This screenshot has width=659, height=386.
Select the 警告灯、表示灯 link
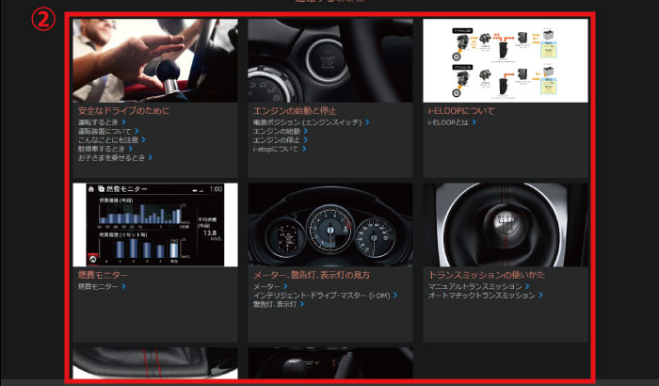pos(277,304)
